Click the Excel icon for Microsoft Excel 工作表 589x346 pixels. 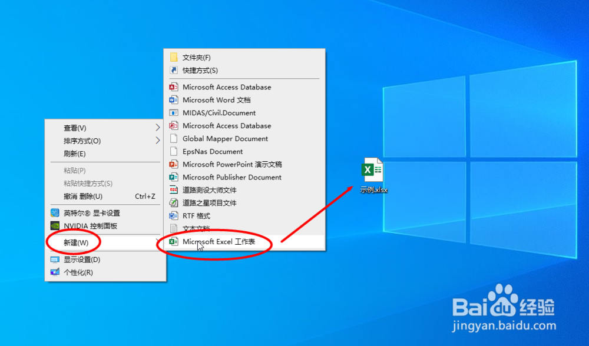coord(174,242)
